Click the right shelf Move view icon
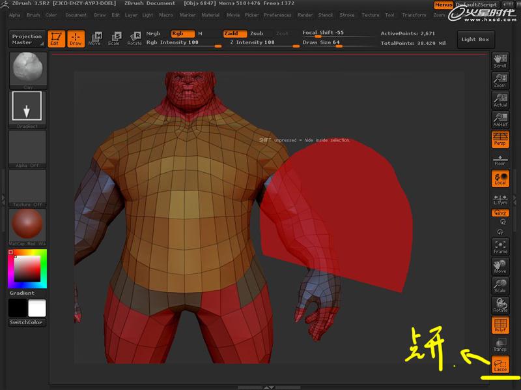The width and height of the screenshot is (521, 390). pos(500,267)
